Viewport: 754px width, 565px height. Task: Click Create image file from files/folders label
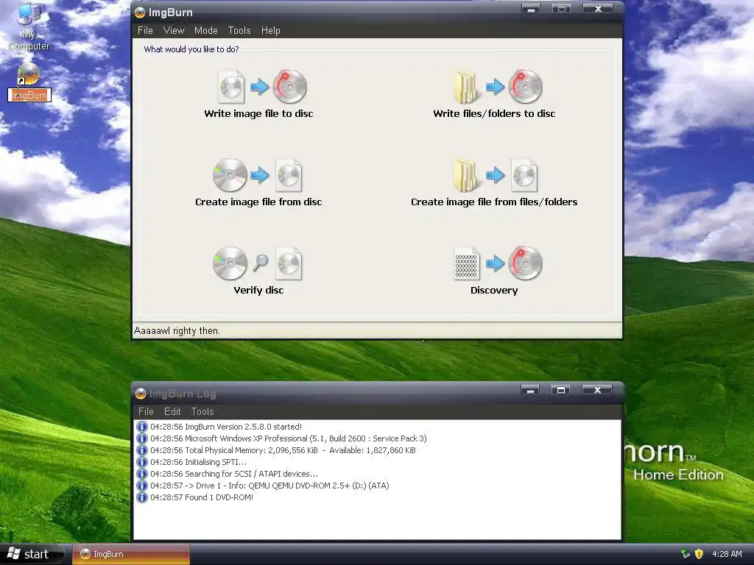pos(494,202)
